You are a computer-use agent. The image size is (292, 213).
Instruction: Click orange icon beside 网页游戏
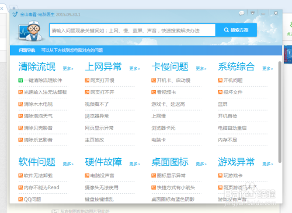tap(220, 187)
